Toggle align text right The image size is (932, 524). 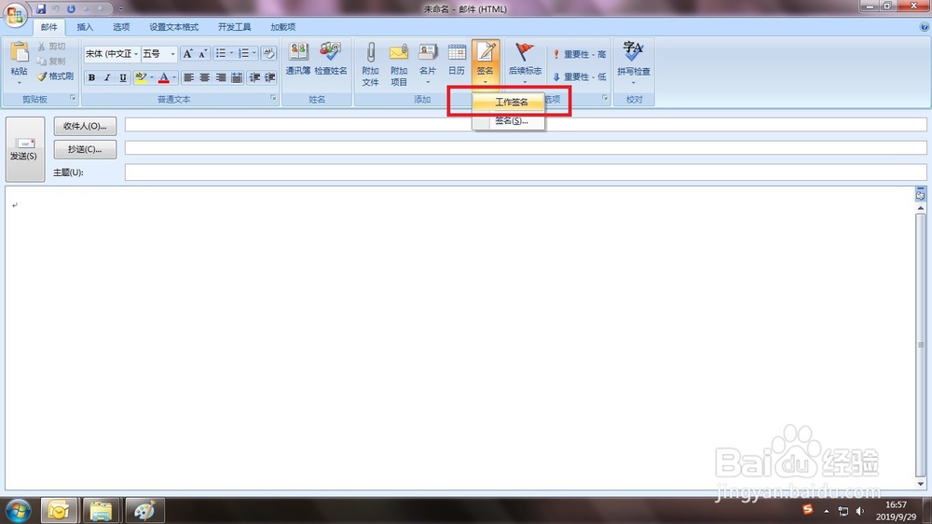(221, 77)
